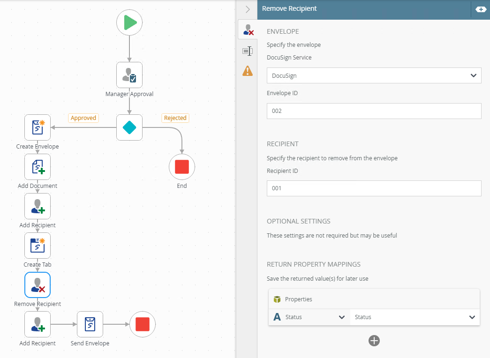The height and width of the screenshot is (358, 490).
Task: Switch to the Remove Recipient settings tab
Action: coord(248,30)
